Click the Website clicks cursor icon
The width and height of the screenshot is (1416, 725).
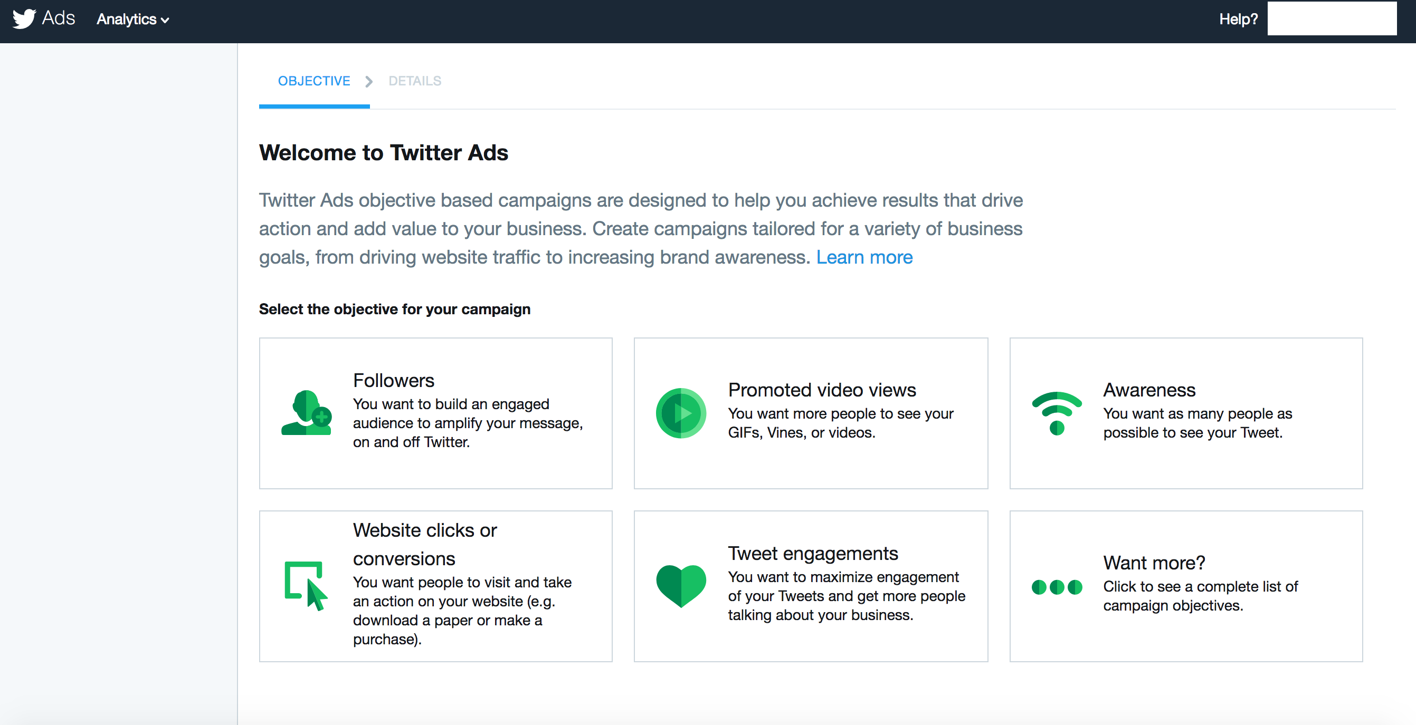point(306,586)
